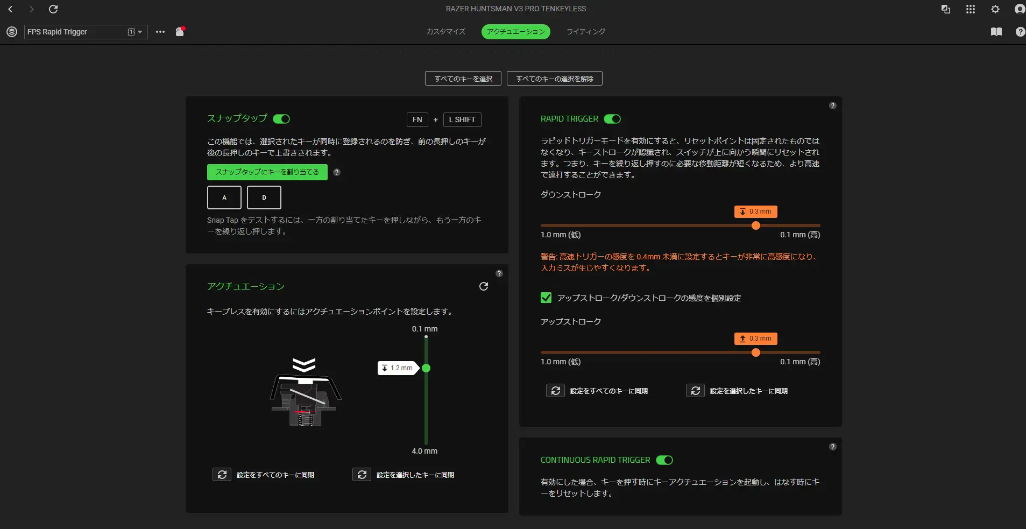Viewport: 1026px width, 529px height.
Task: Expand the FPS Rapid Trigger profile dropdown
Action: pyautogui.click(x=140, y=32)
